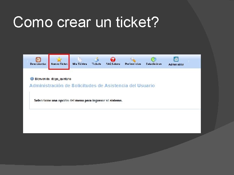Click the Administración de Solicitudes heading
This screenshot has width=234, height=175.
92,86
